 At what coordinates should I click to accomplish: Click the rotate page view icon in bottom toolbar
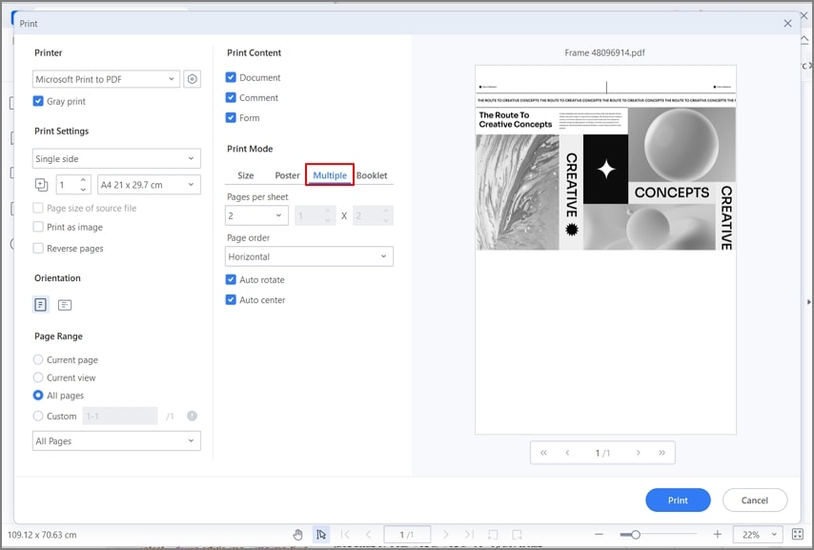pyautogui.click(x=493, y=535)
